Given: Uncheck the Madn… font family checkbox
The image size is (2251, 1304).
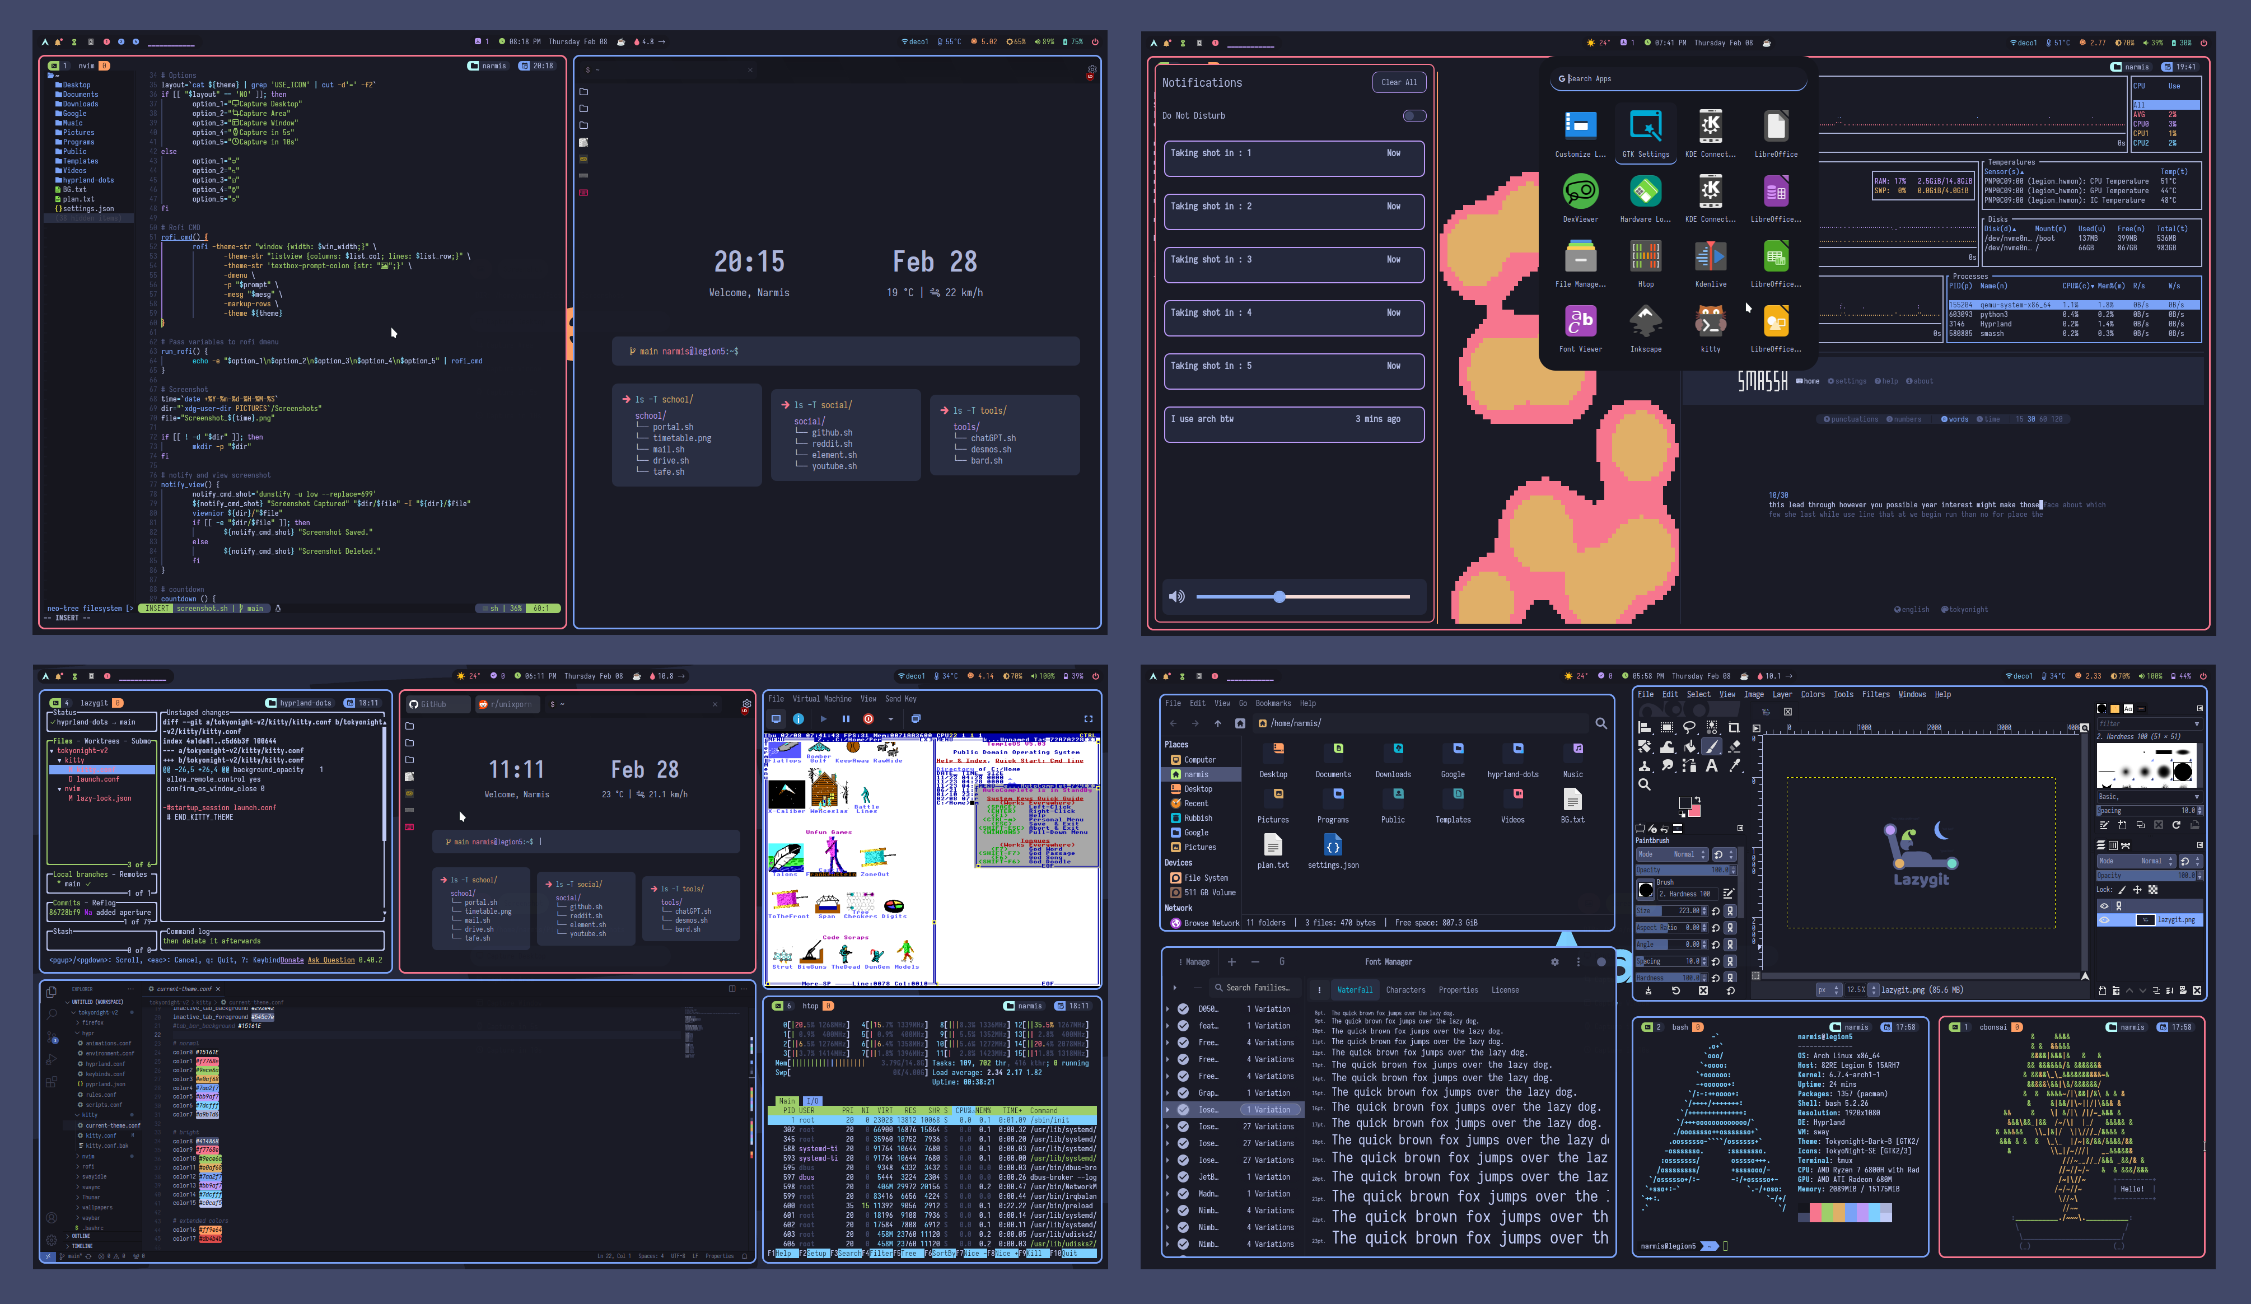Looking at the screenshot, I should (x=1184, y=1194).
